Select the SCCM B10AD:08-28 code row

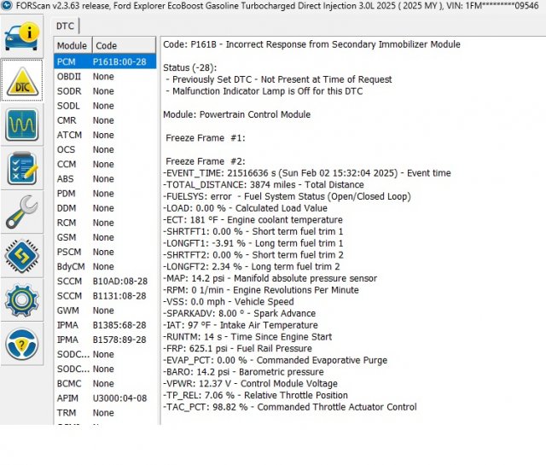coord(105,281)
